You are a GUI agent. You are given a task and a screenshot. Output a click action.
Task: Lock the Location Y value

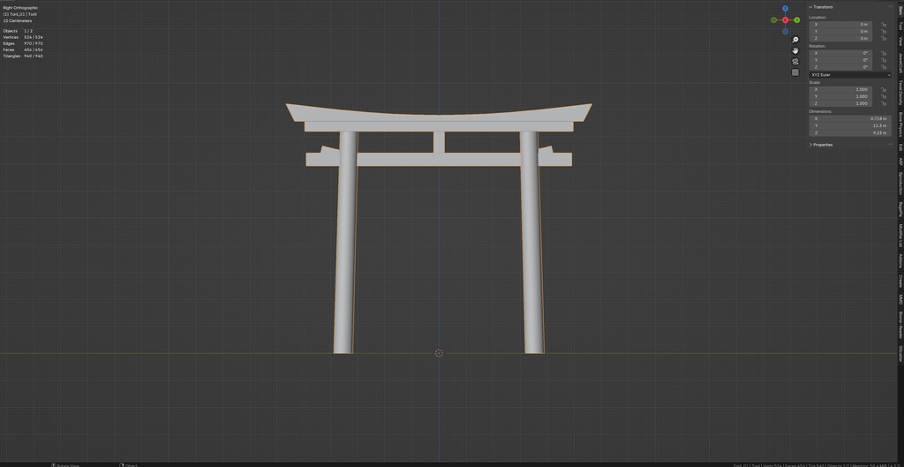[x=883, y=31]
